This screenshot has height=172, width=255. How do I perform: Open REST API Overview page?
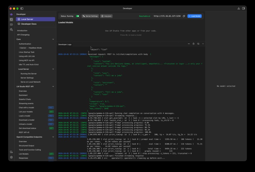coord(23,91)
